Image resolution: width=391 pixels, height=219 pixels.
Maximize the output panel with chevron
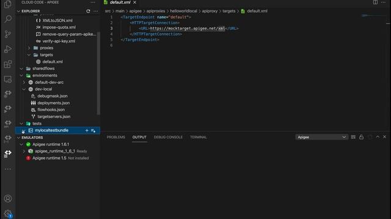378,137
